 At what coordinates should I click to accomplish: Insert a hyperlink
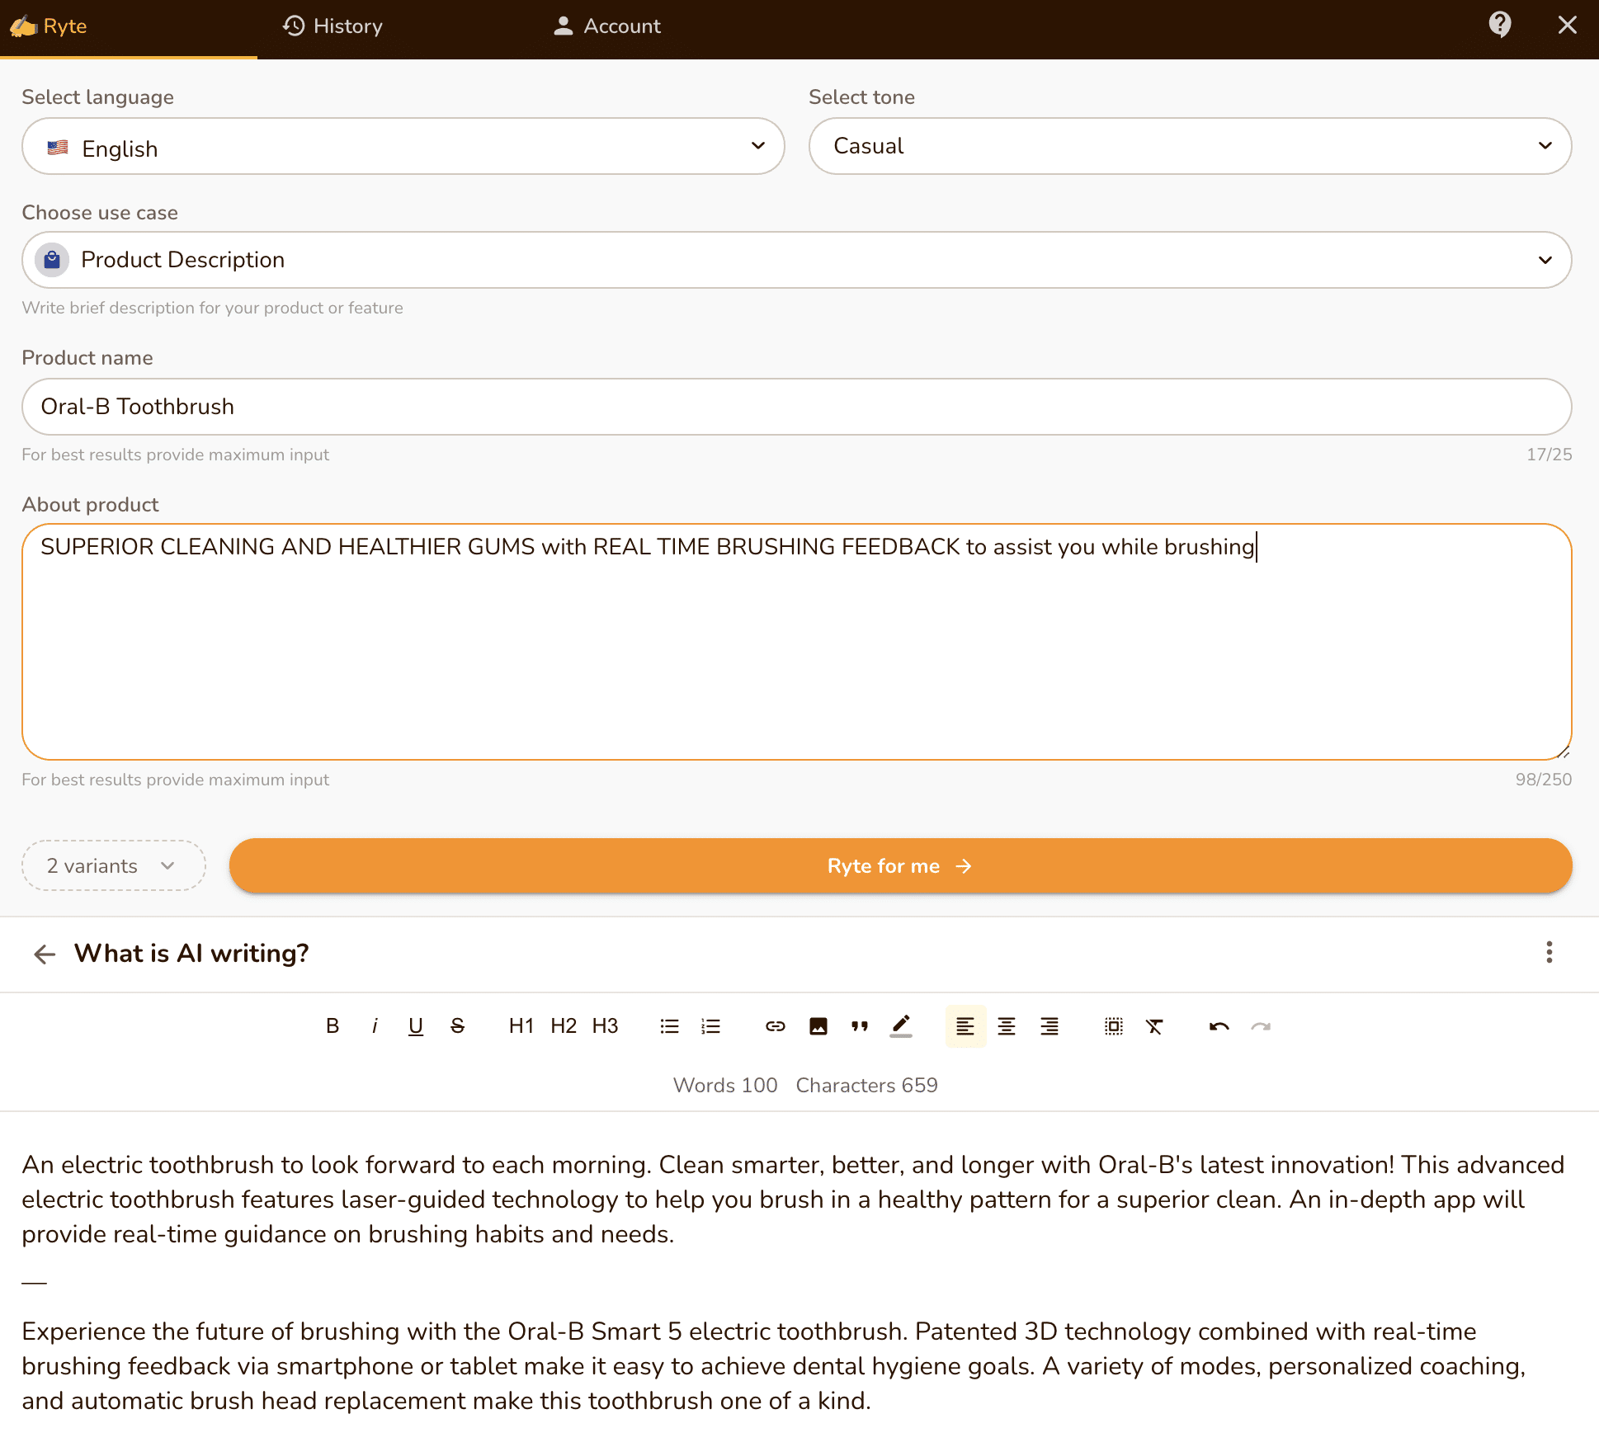click(775, 1026)
